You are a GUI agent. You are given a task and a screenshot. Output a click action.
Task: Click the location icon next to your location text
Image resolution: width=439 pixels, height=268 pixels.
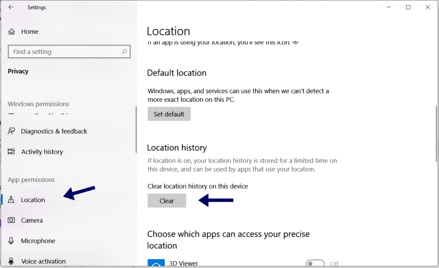(296, 42)
